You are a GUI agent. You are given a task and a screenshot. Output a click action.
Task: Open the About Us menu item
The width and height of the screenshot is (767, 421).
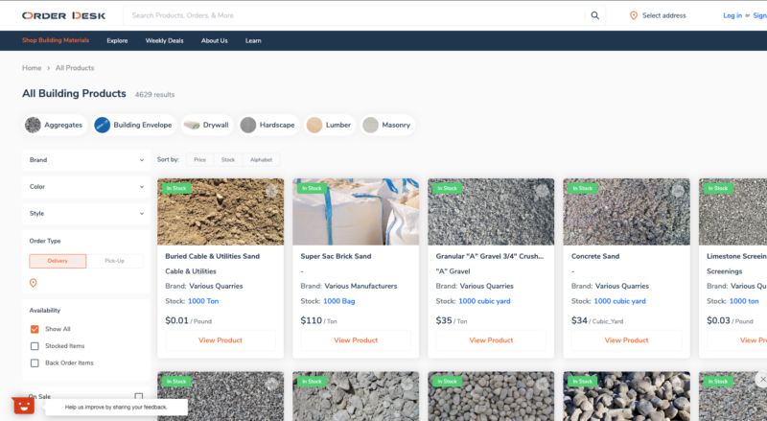tap(214, 40)
